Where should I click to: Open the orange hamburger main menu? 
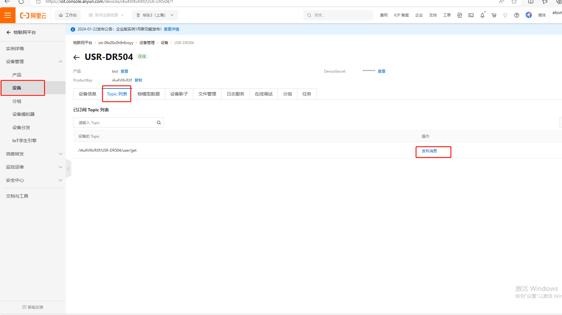point(8,15)
